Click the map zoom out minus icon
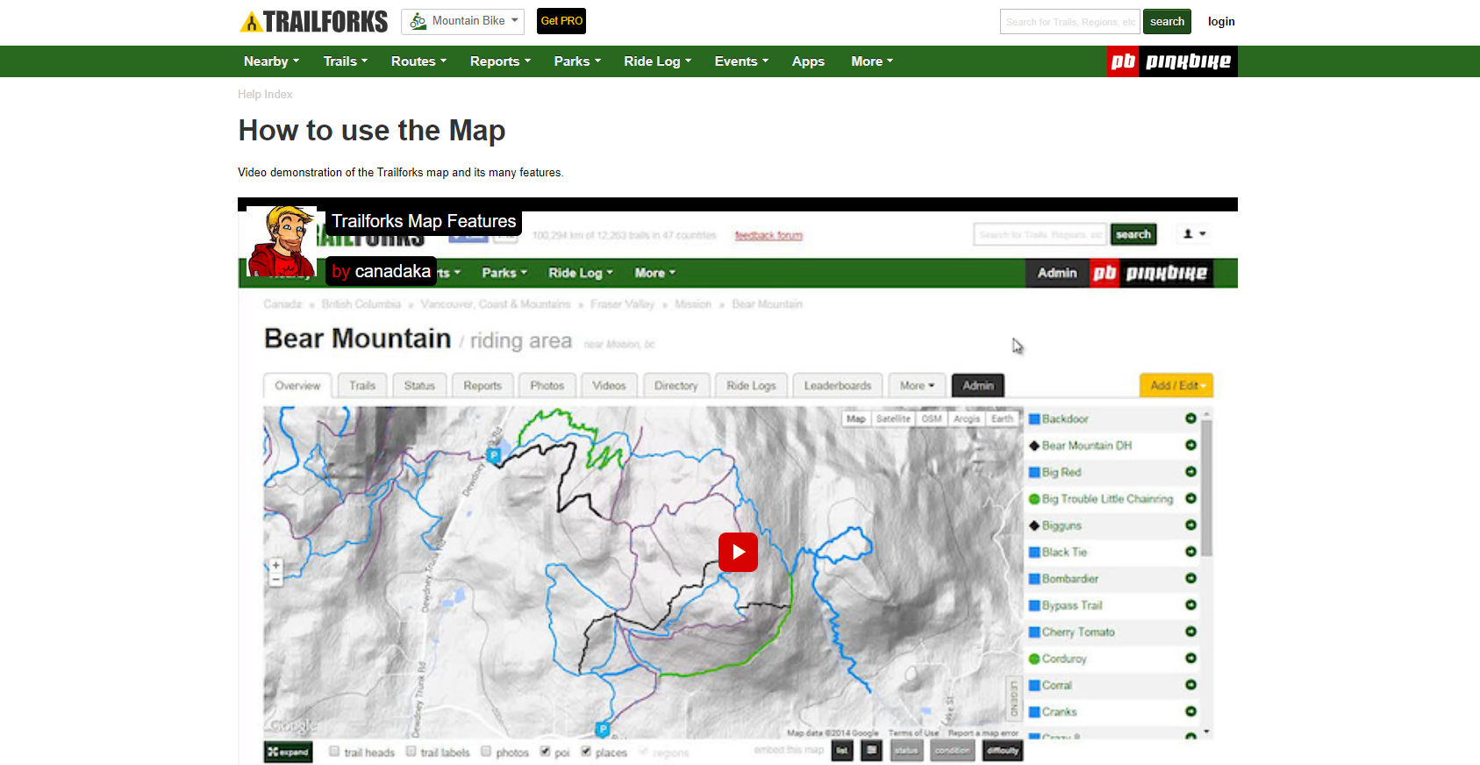This screenshot has height=765, width=1480. 275,579
